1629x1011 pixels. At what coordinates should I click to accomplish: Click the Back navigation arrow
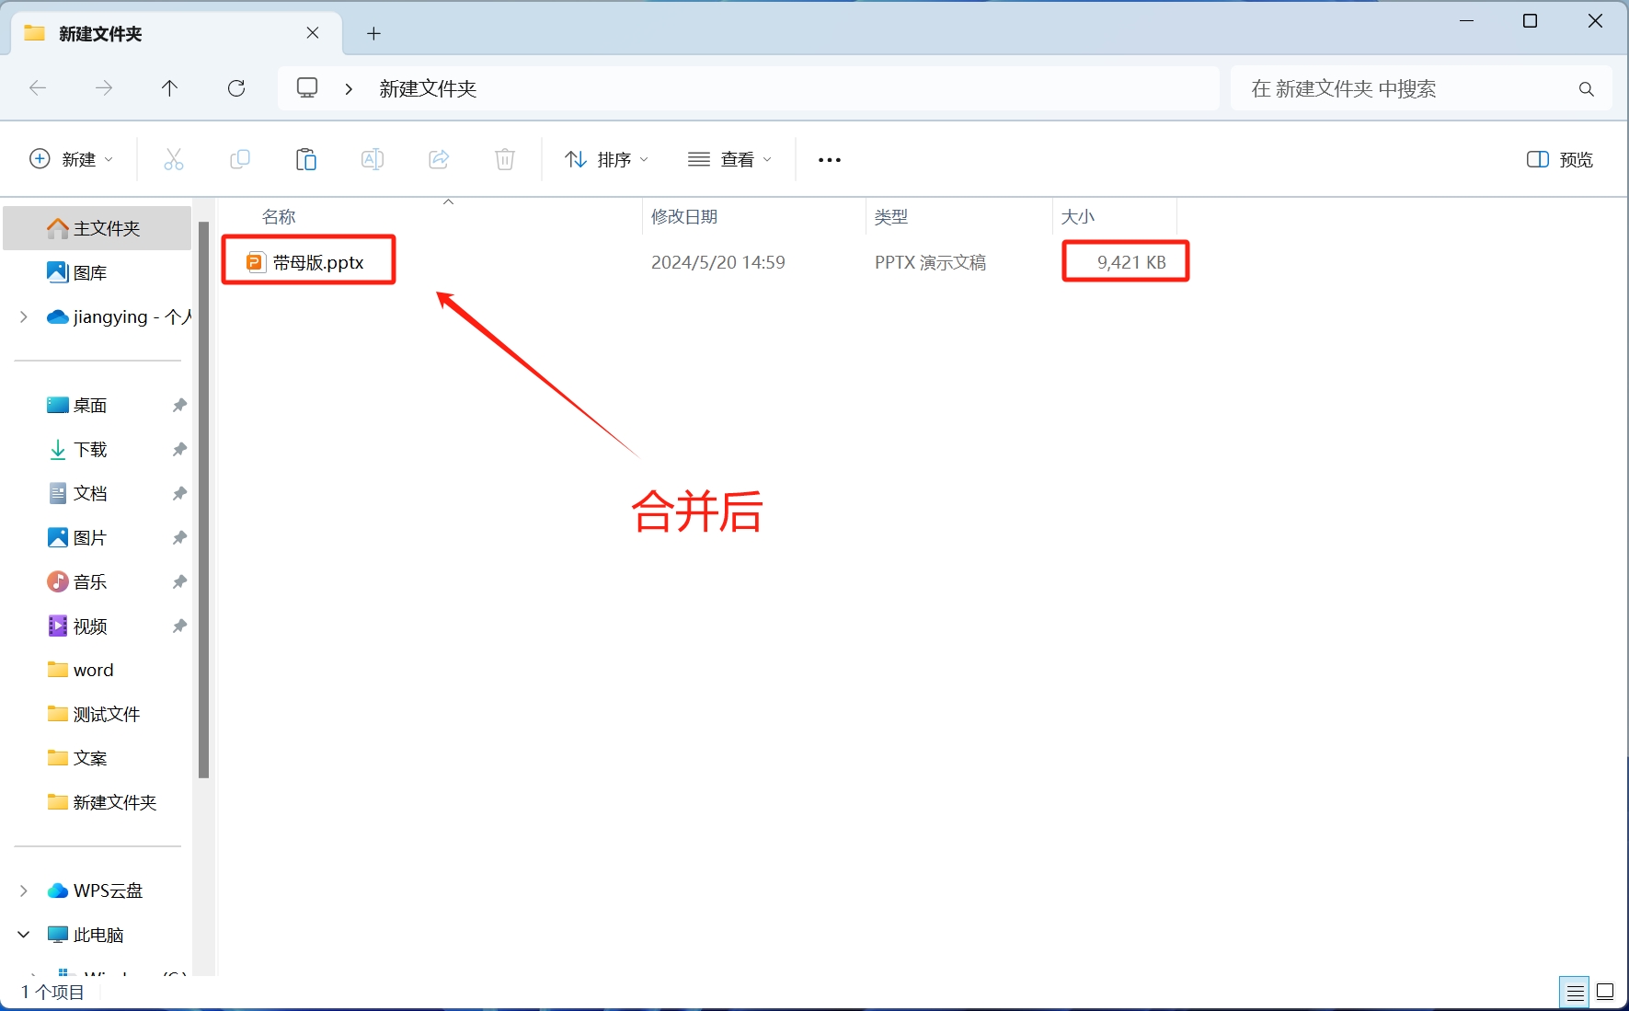38,88
